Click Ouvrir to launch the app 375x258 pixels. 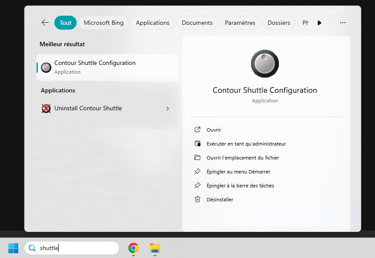[x=214, y=130]
